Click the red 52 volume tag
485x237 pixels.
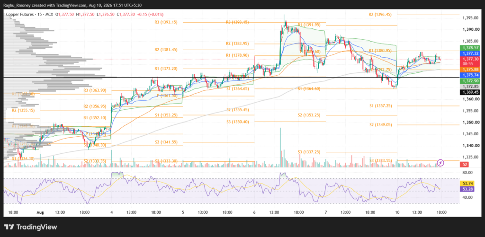(465, 165)
